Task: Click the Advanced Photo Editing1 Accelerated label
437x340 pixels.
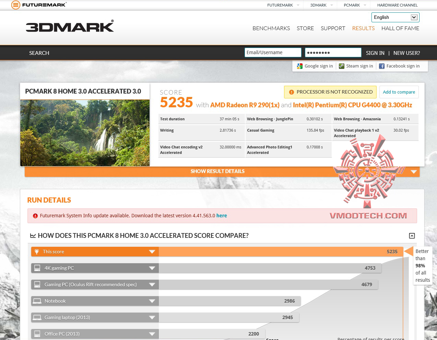Action: point(270,150)
